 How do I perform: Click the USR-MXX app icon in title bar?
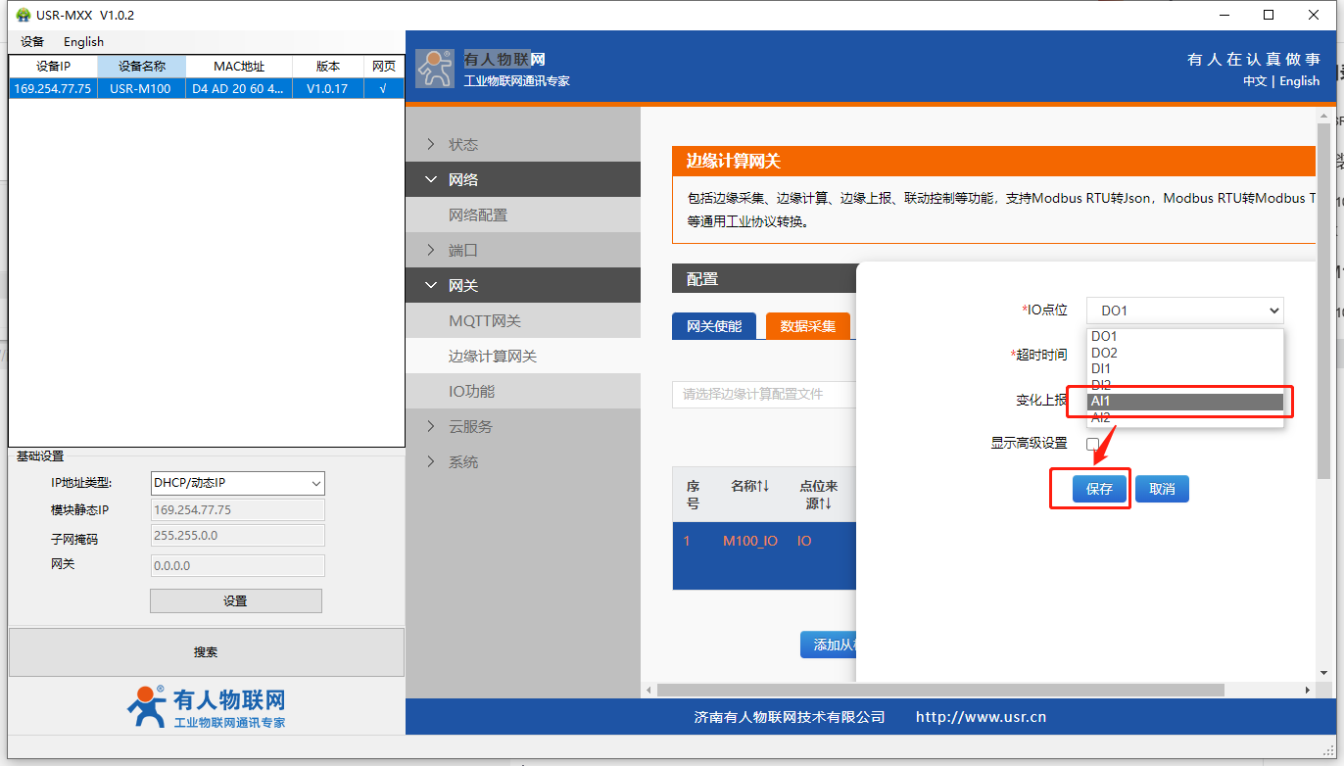[24, 15]
